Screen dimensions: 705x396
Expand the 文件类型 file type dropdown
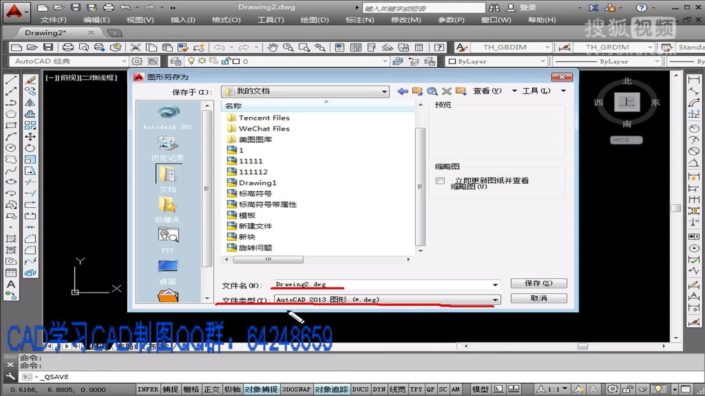(x=495, y=300)
